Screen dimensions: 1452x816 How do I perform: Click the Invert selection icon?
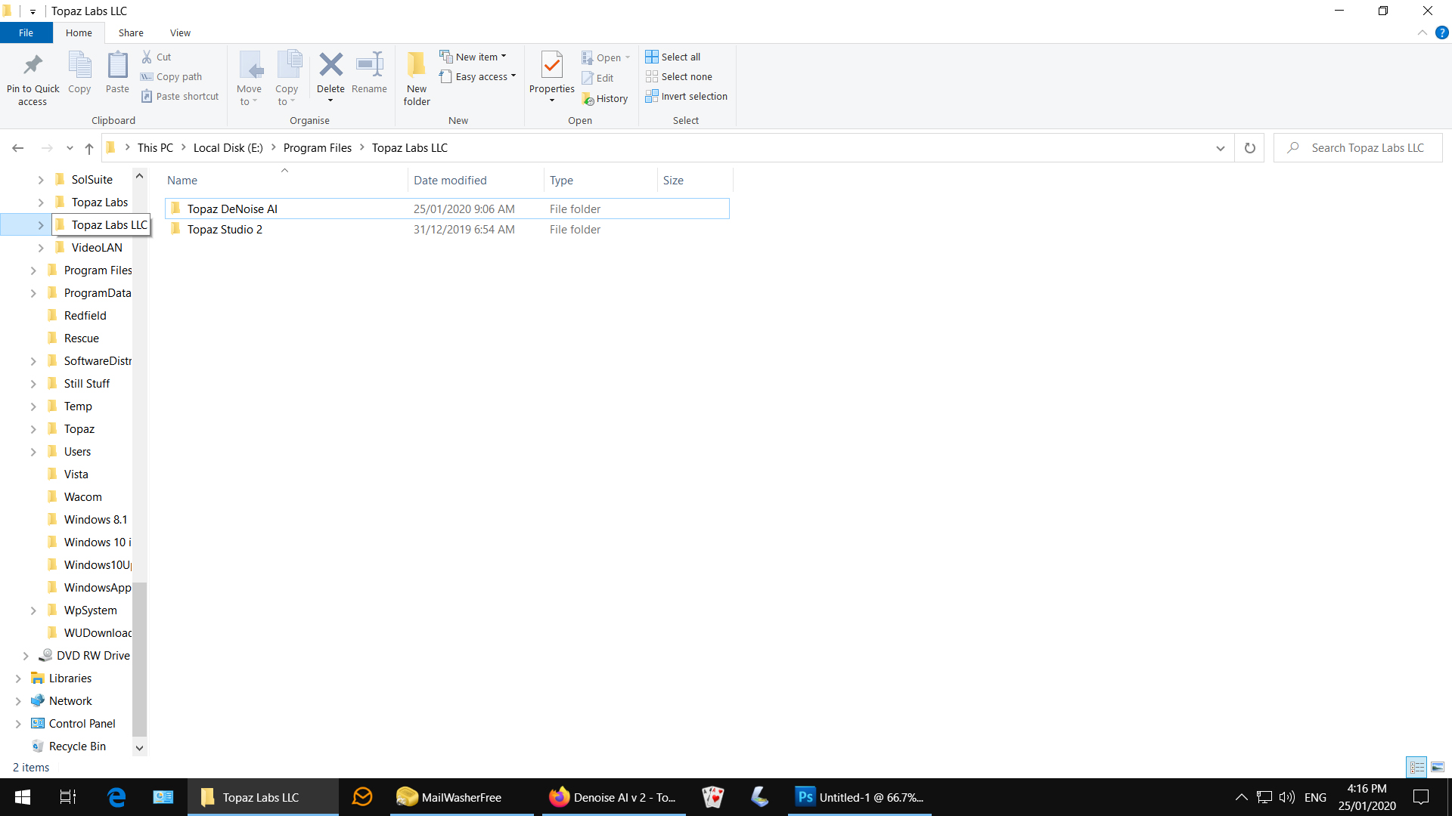(x=652, y=97)
